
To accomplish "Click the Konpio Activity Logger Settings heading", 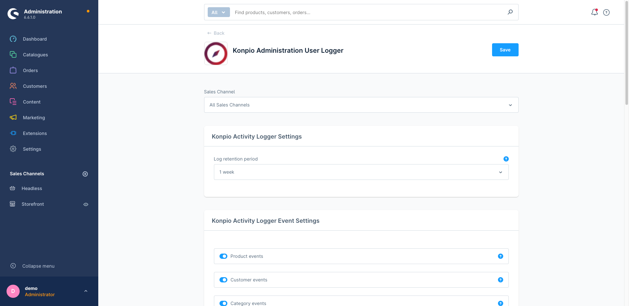I will click(x=257, y=137).
